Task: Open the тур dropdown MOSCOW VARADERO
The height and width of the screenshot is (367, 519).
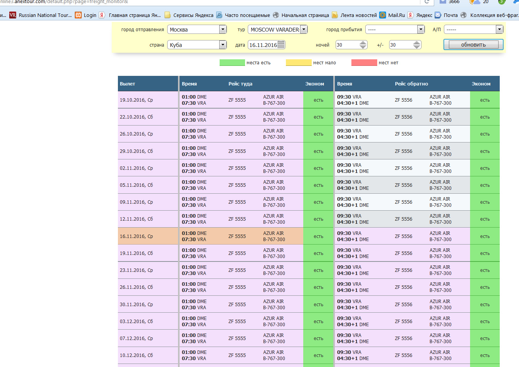Action: pos(304,30)
